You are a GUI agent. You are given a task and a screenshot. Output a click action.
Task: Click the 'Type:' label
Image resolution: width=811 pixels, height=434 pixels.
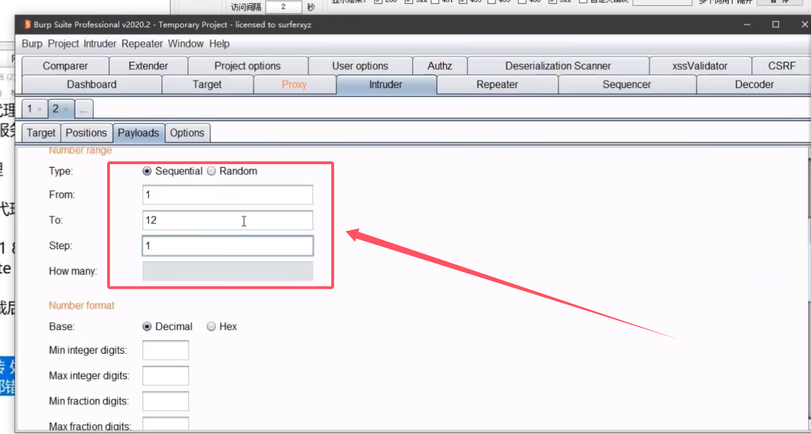61,171
